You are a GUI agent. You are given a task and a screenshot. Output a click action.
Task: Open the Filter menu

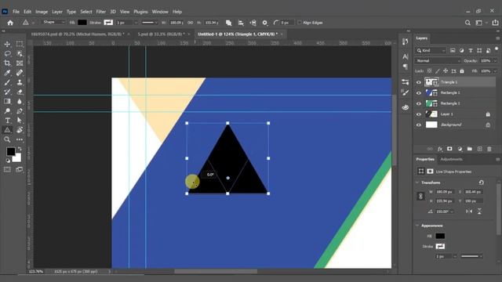pyautogui.click(x=101, y=12)
